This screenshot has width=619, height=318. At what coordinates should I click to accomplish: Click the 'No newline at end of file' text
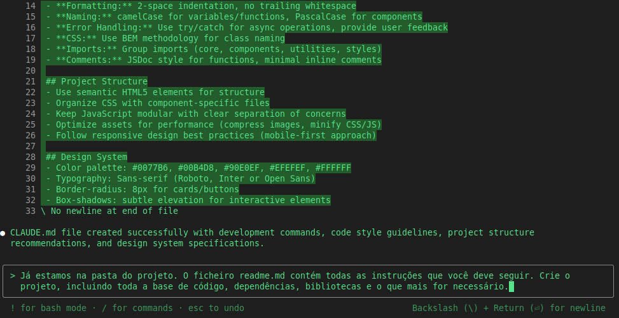click(115, 211)
